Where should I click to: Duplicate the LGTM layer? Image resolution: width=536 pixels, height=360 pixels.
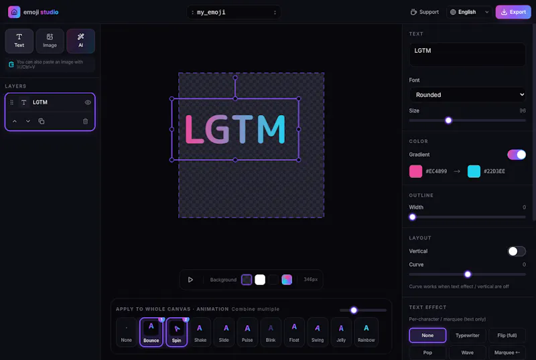pos(42,121)
